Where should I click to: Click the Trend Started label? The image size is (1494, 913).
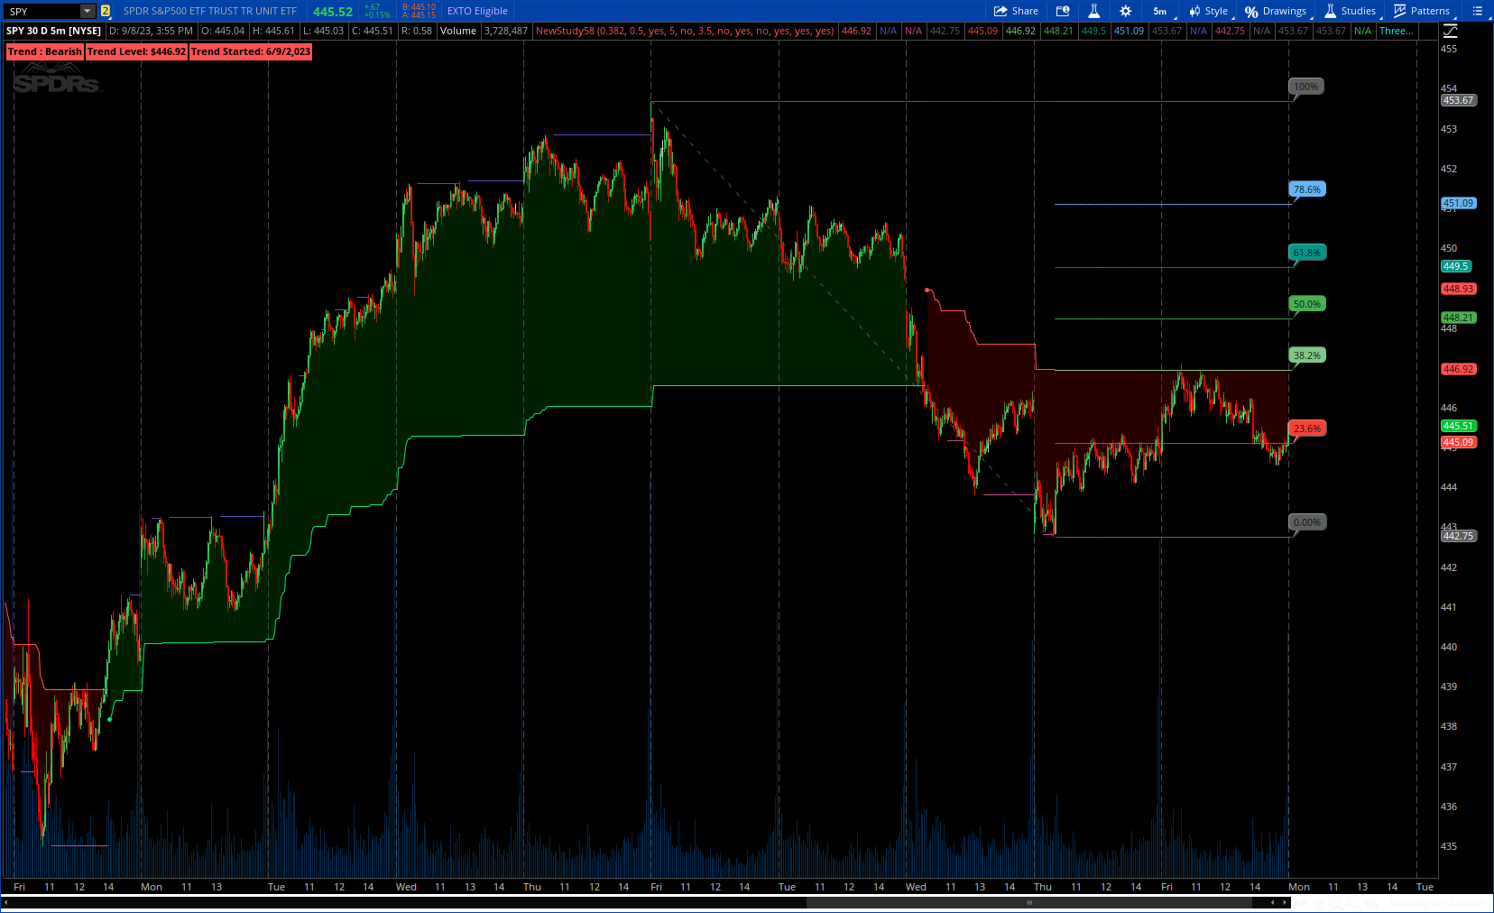tap(251, 51)
